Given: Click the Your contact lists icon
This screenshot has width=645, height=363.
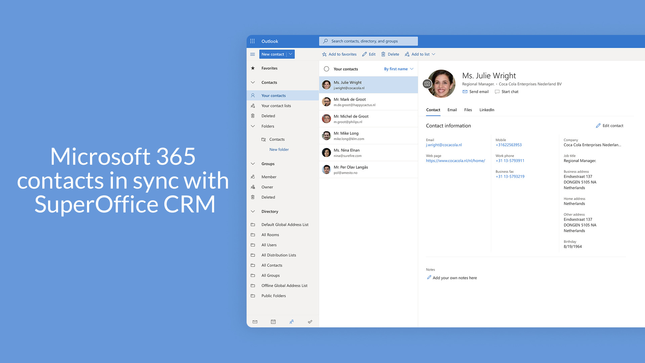Looking at the screenshot, I should [253, 106].
